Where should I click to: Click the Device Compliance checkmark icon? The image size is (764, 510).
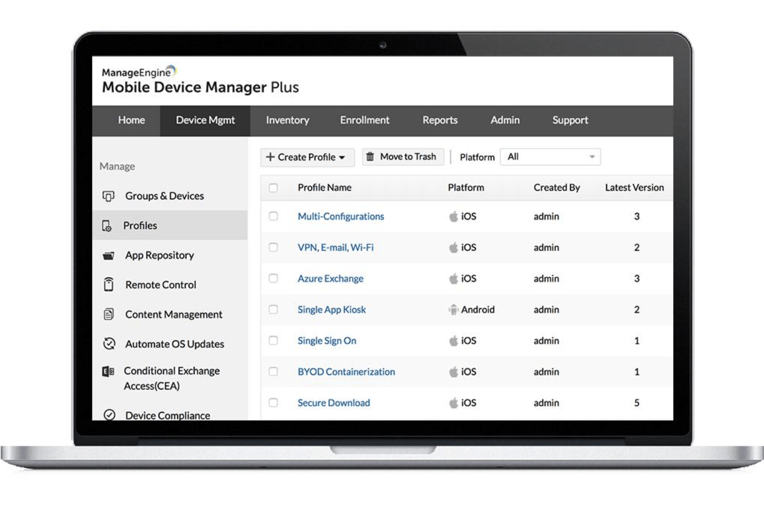(x=109, y=414)
